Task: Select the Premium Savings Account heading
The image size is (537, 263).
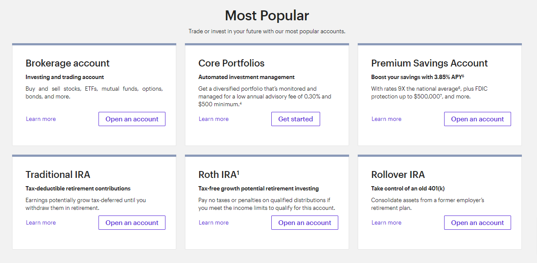Action: (x=429, y=63)
